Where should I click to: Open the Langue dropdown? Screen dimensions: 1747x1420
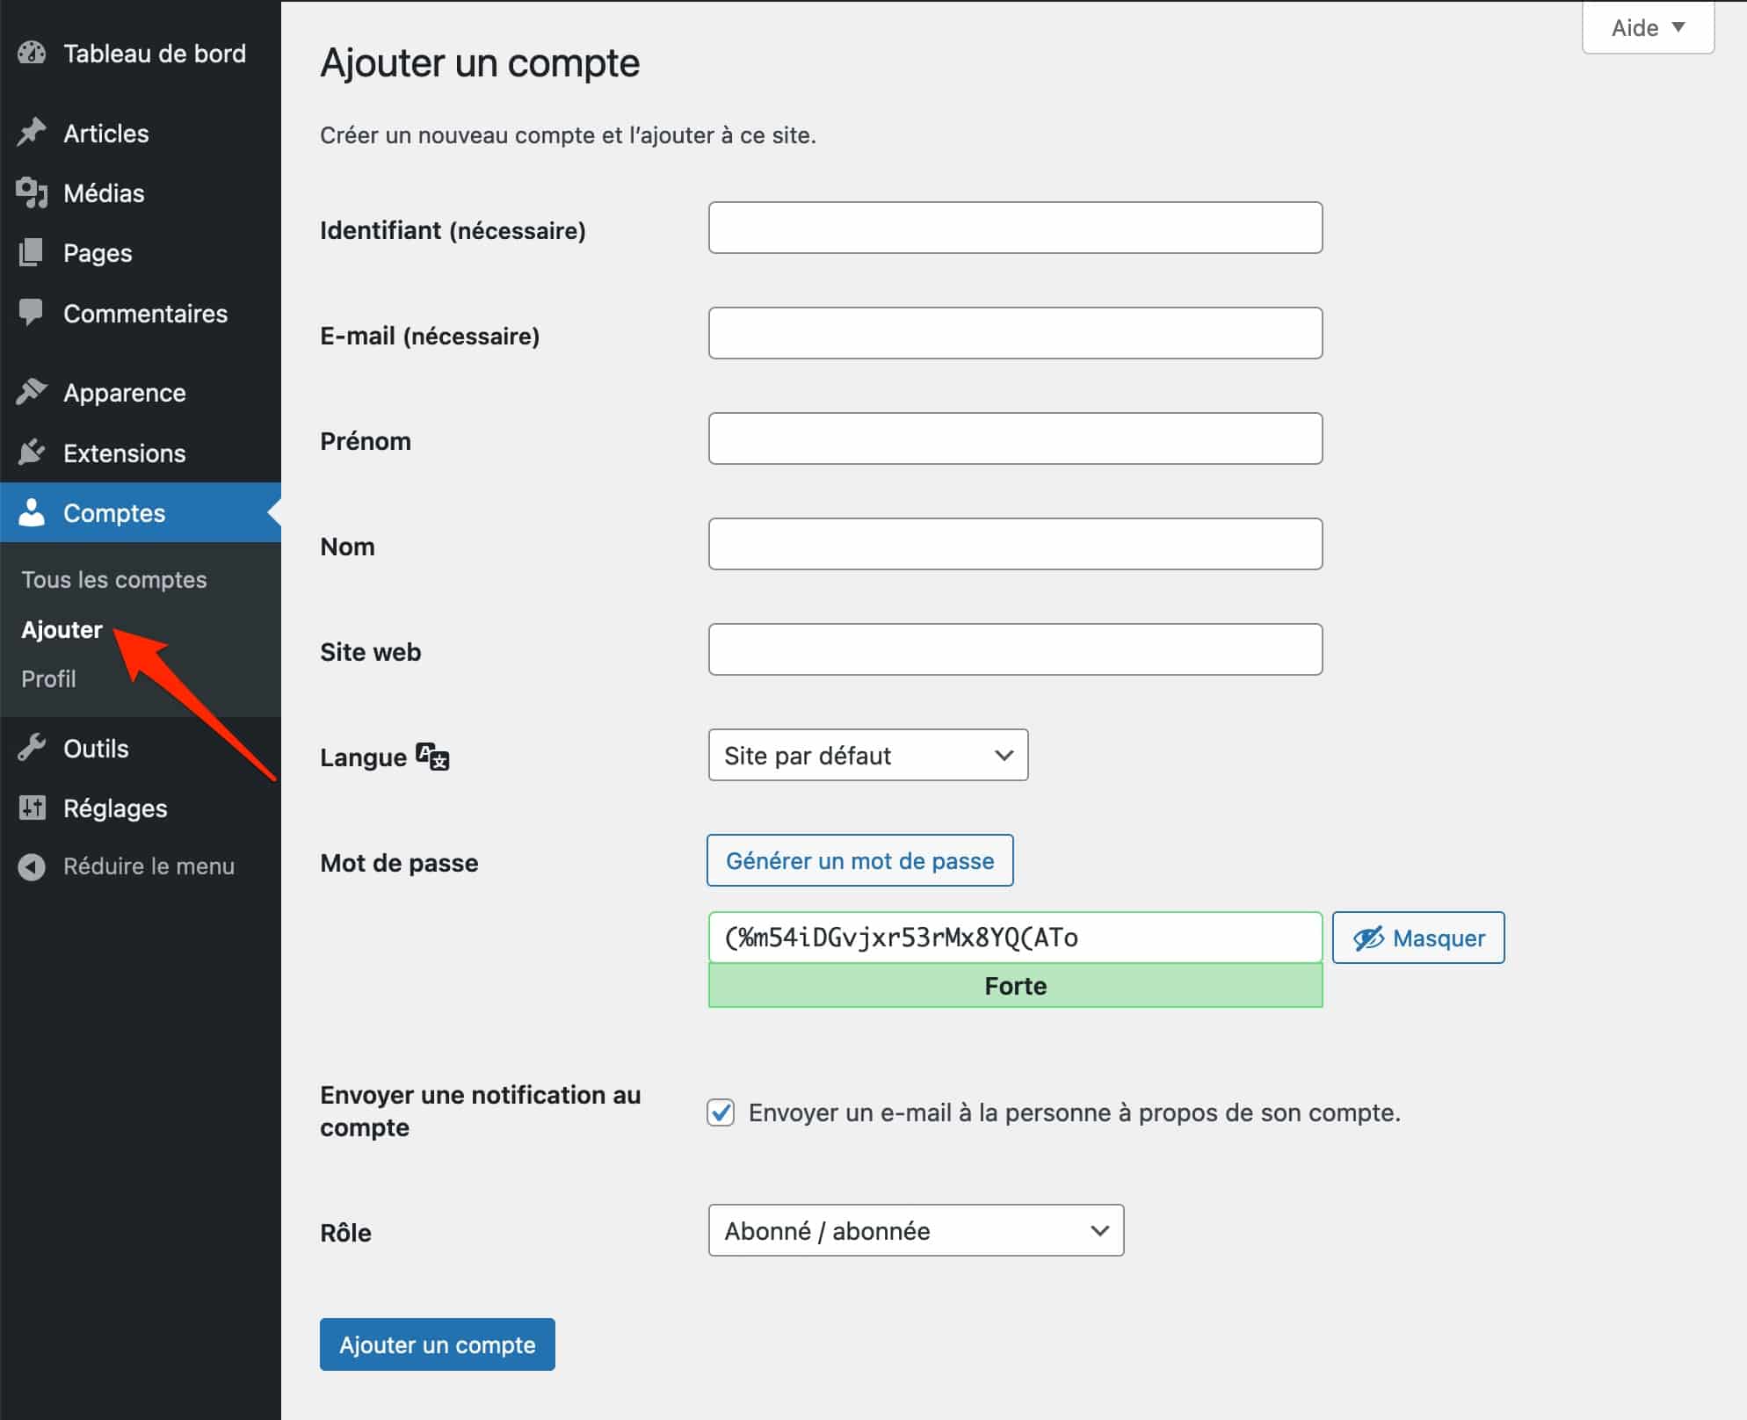tap(868, 755)
